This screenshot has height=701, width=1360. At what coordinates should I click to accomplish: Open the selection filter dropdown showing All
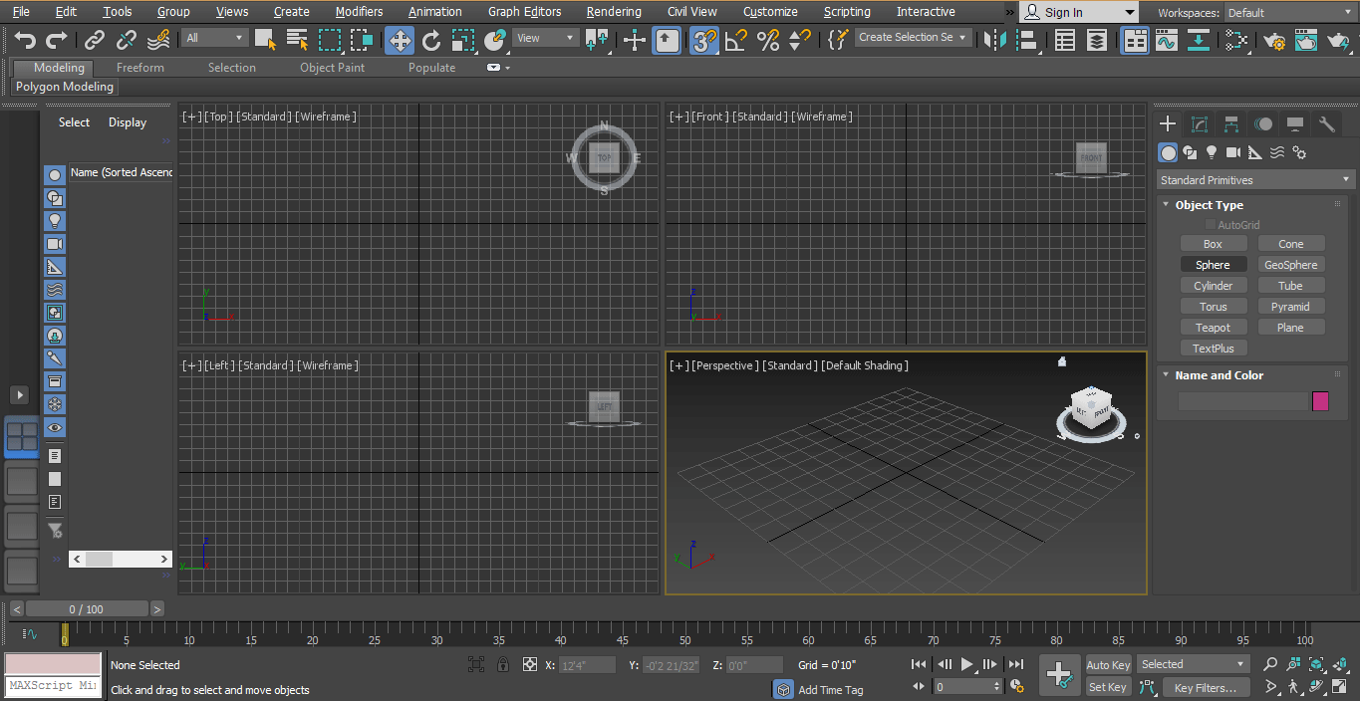tap(214, 37)
